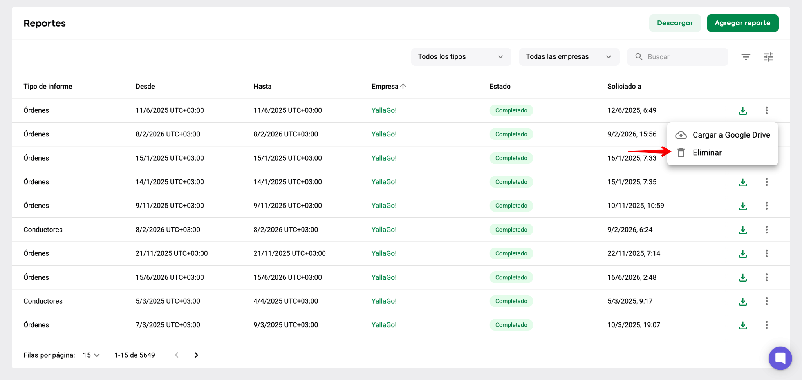Open the chat support bubble
The height and width of the screenshot is (380, 802).
(x=780, y=358)
